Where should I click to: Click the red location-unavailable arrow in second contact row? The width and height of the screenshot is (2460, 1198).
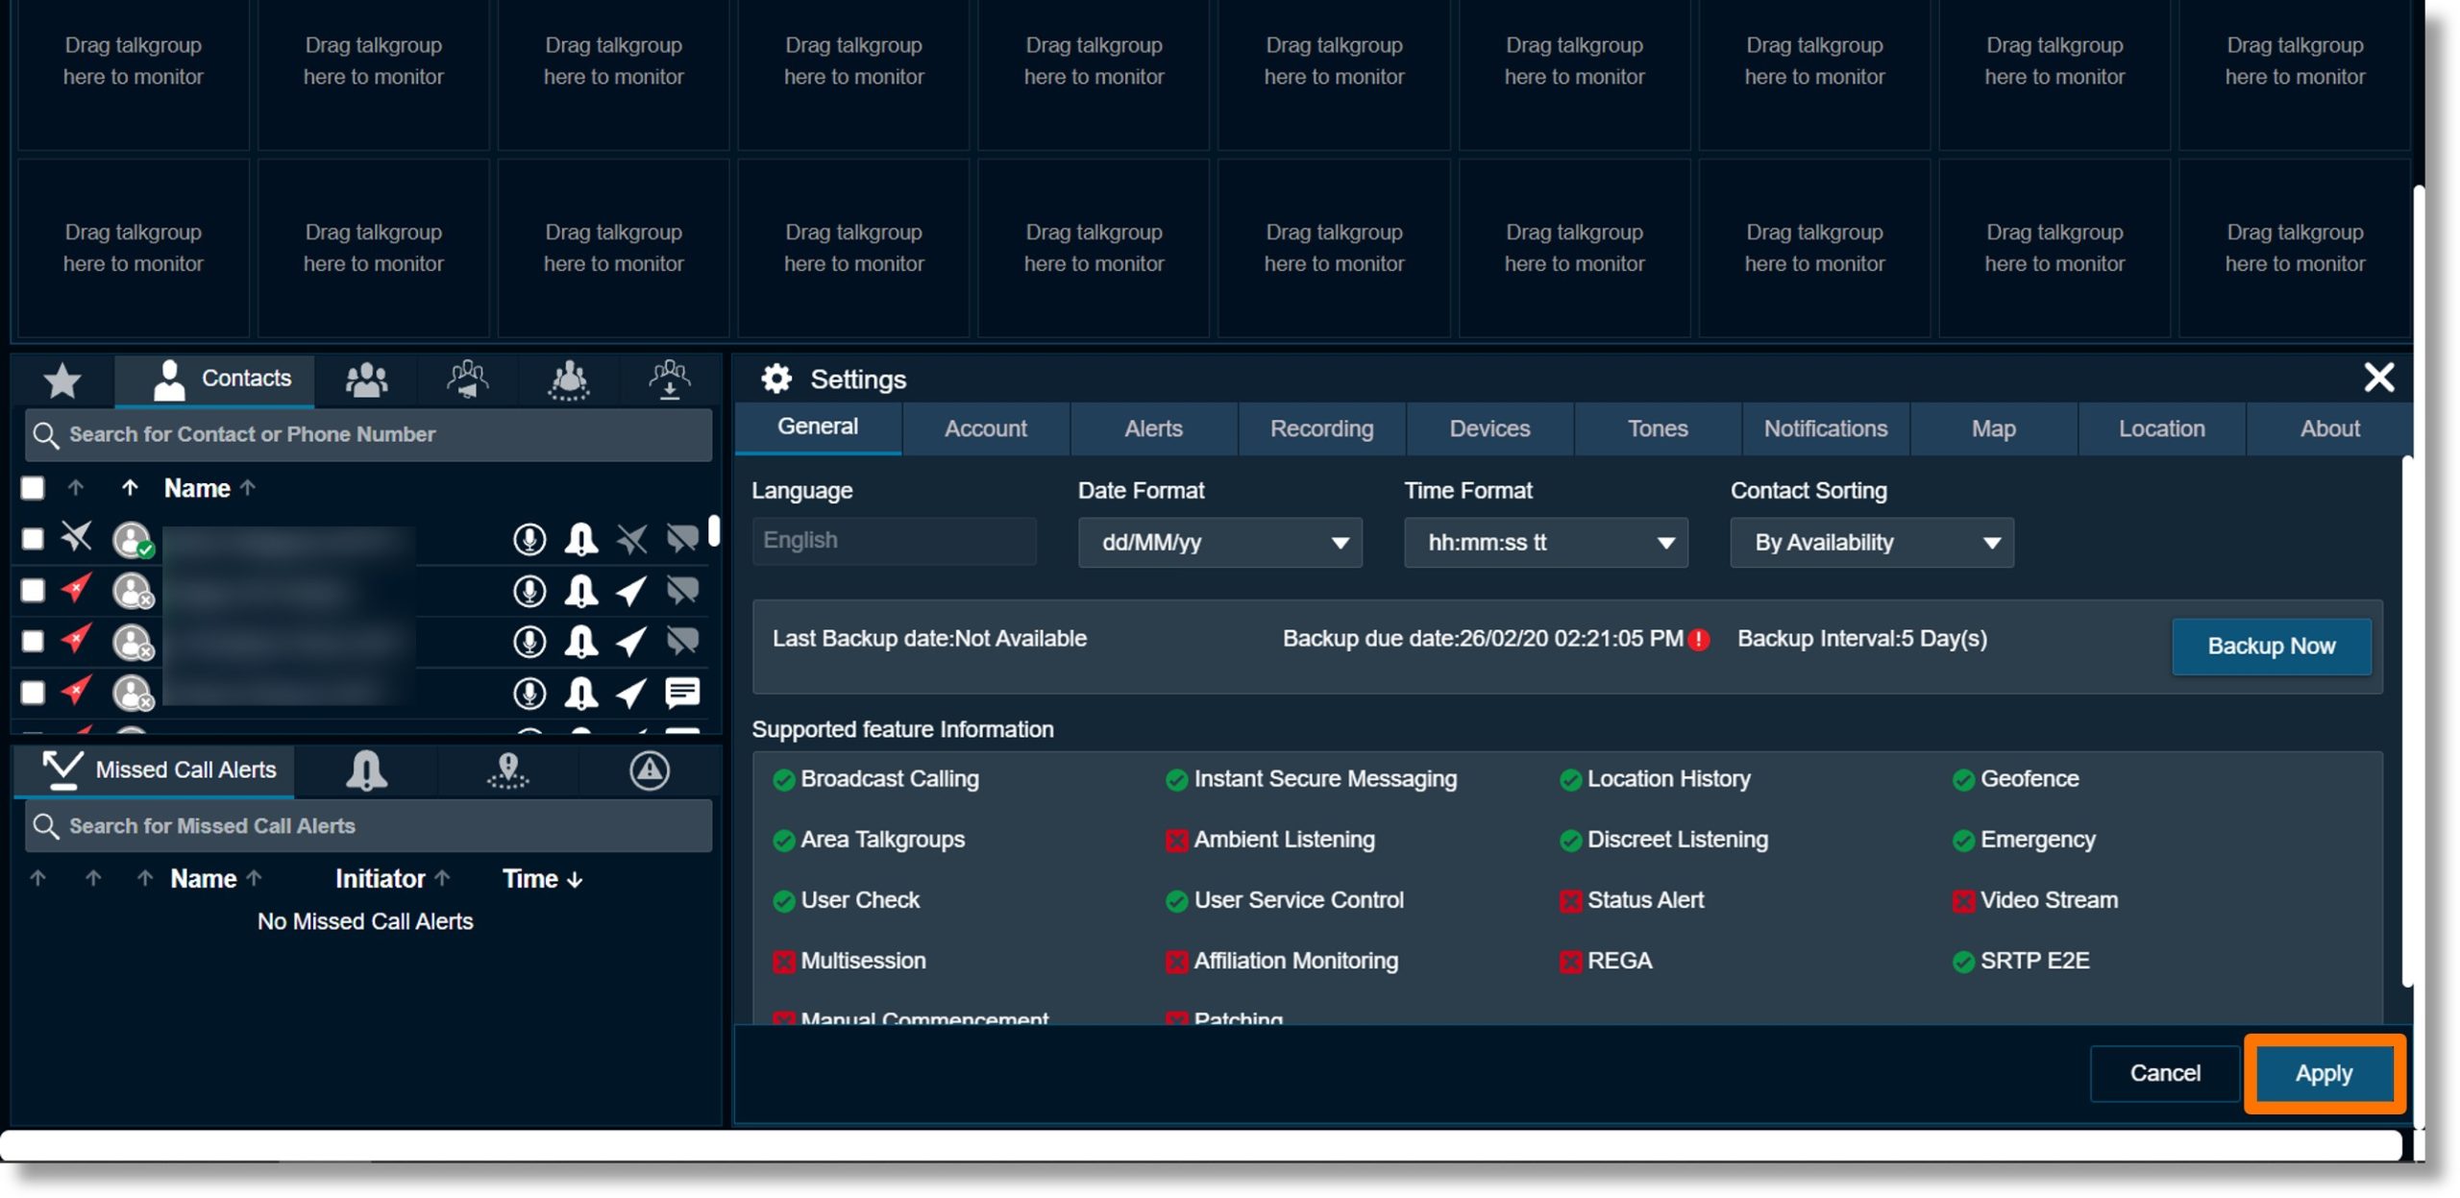pyautogui.click(x=76, y=588)
